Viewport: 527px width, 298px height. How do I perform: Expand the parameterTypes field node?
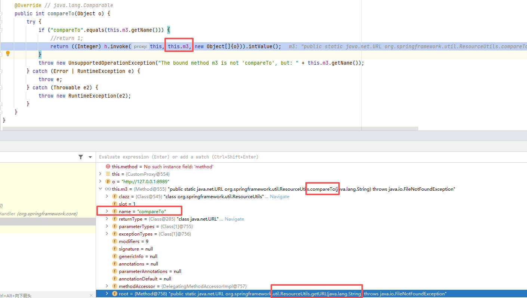[107, 227]
